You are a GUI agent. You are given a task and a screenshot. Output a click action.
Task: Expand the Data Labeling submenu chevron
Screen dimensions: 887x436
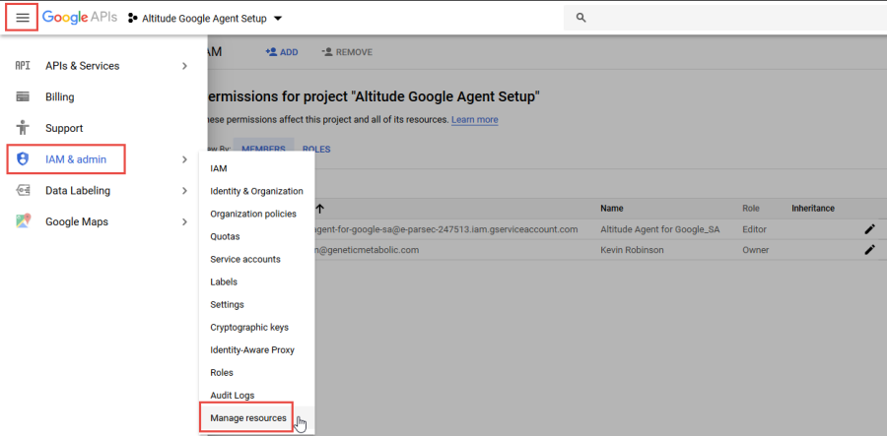pos(184,191)
